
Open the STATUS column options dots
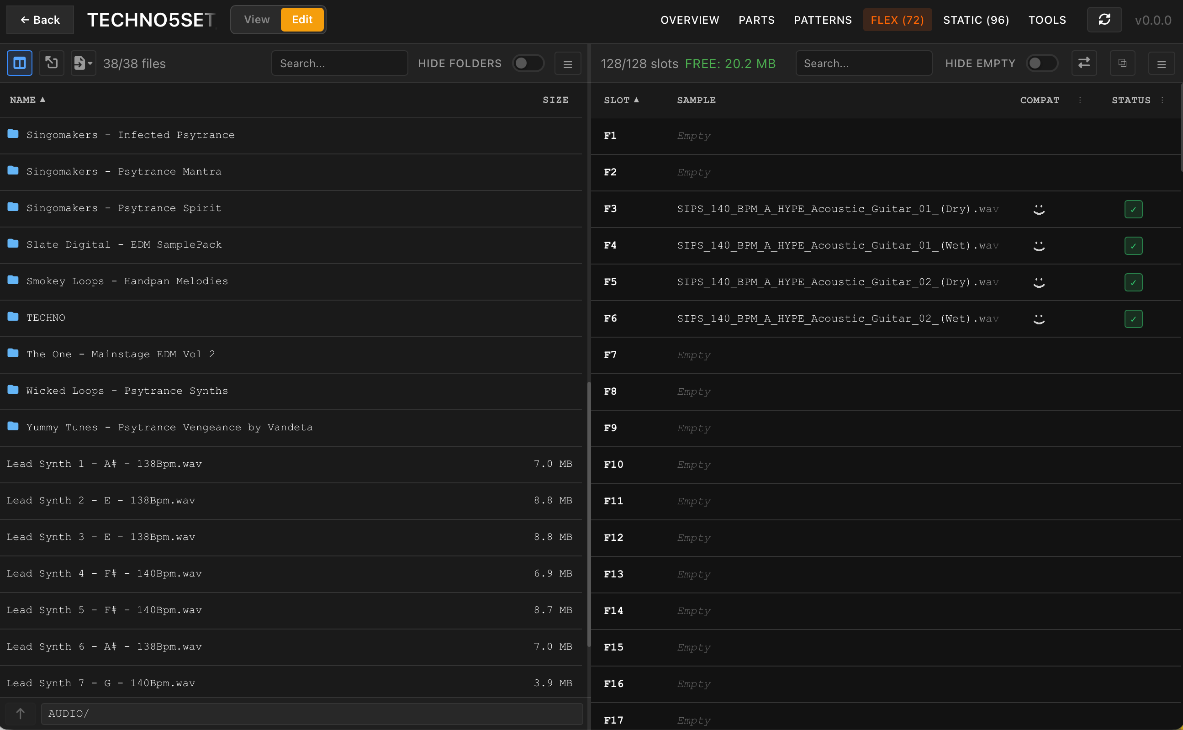pos(1162,100)
